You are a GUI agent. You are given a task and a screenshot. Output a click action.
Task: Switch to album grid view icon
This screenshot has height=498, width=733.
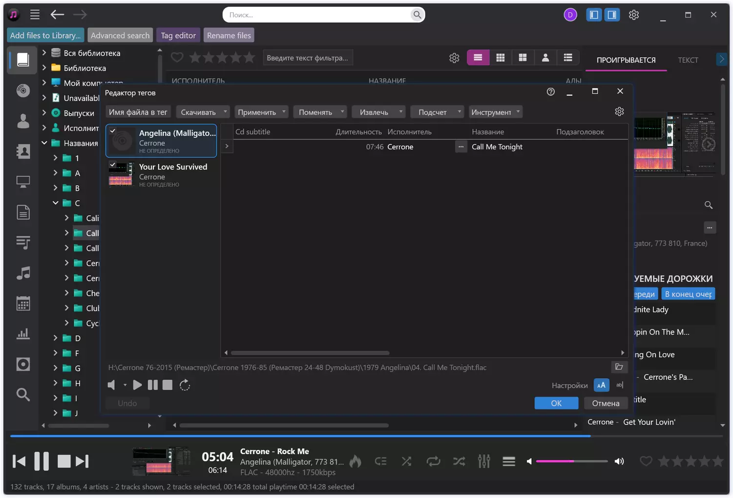tap(500, 58)
